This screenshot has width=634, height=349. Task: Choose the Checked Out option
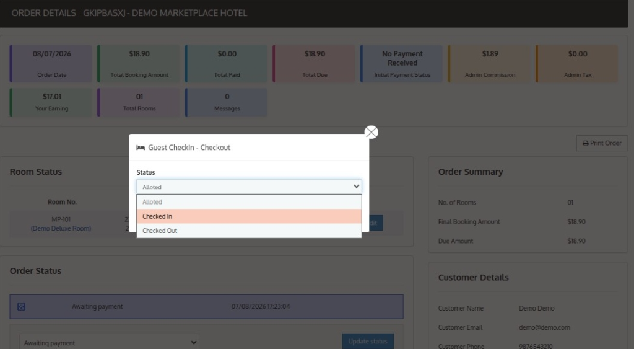click(249, 231)
